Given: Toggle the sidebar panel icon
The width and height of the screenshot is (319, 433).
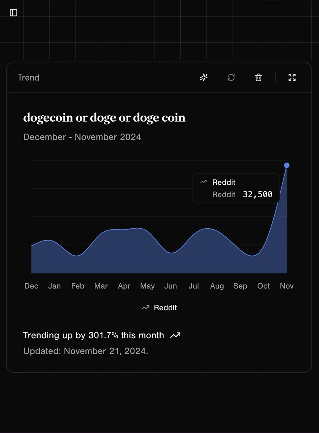Looking at the screenshot, I should point(13,13).
